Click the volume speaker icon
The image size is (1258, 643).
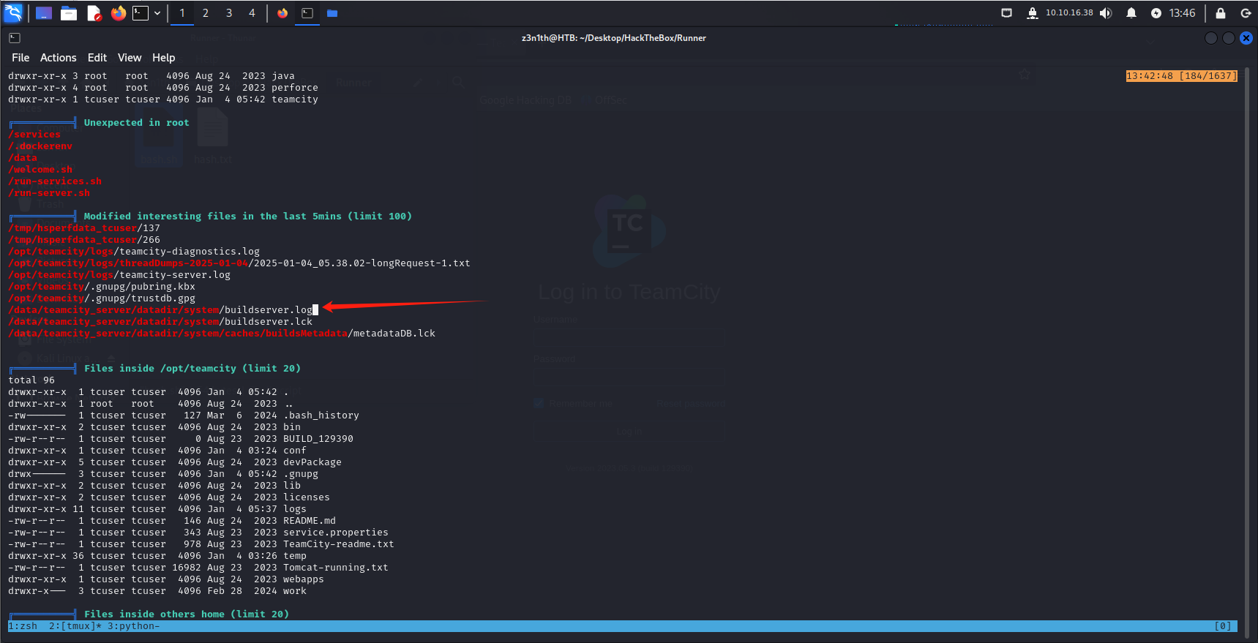click(1106, 13)
